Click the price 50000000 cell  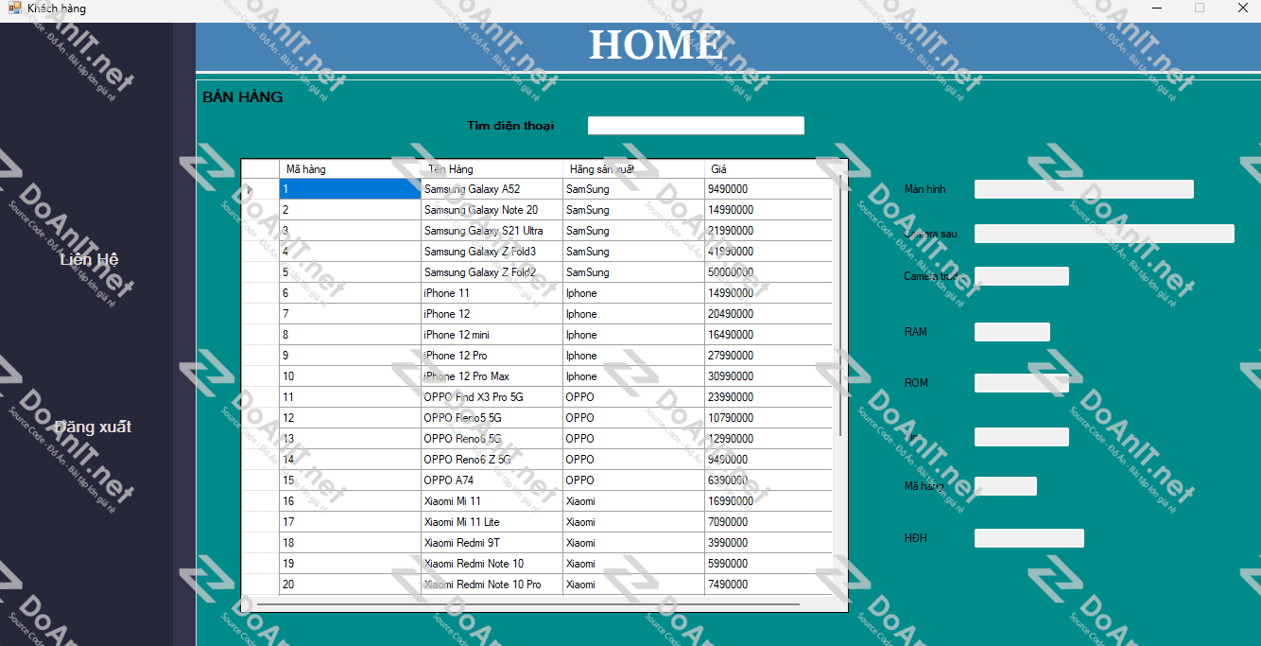click(769, 272)
